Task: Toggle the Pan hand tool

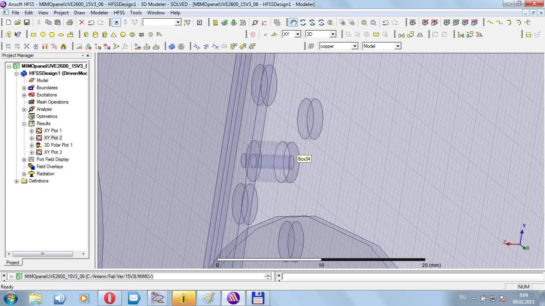Action: tap(294, 23)
